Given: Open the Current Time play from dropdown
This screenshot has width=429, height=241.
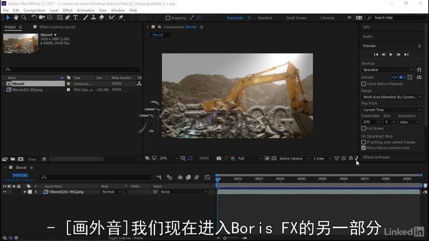Looking at the screenshot, I should [x=391, y=110].
